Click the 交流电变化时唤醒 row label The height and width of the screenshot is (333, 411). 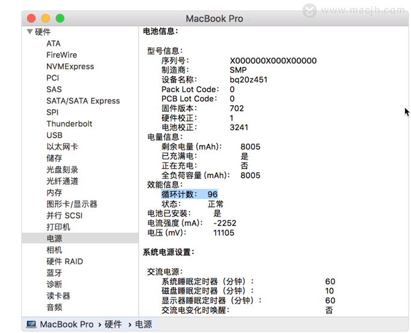click(x=195, y=311)
